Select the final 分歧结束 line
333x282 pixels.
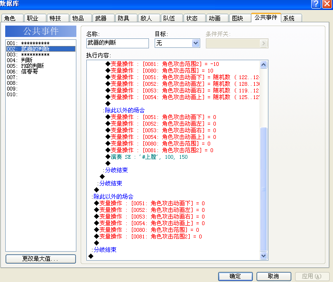click(104, 250)
